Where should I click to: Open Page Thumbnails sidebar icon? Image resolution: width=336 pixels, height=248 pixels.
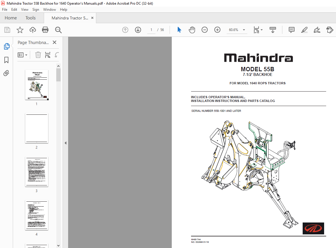pos(7,46)
